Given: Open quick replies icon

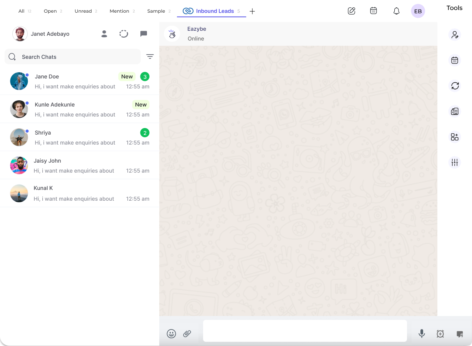Looking at the screenshot, I should 459,334.
